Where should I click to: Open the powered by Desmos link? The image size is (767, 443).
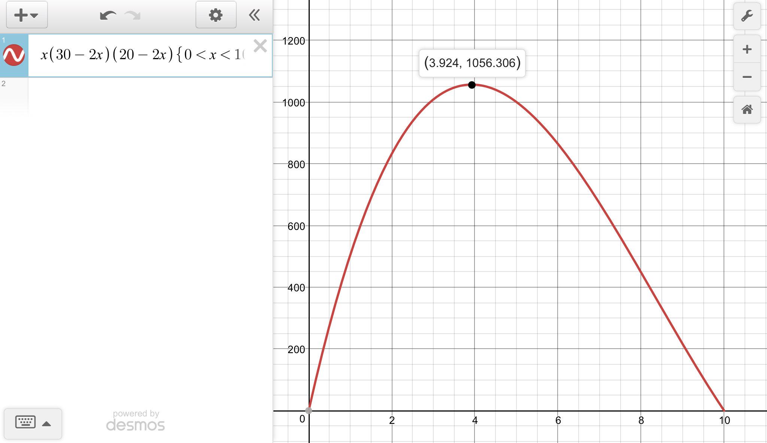click(x=136, y=421)
